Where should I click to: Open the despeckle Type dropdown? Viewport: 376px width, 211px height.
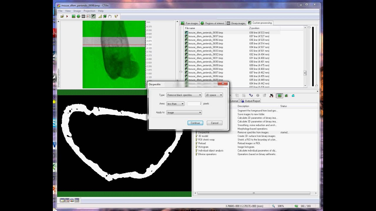[x=184, y=95]
